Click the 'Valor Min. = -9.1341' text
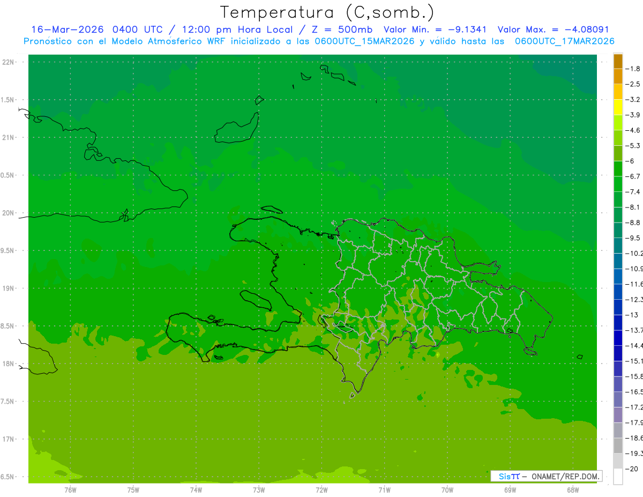643x497 pixels. [x=435, y=29]
